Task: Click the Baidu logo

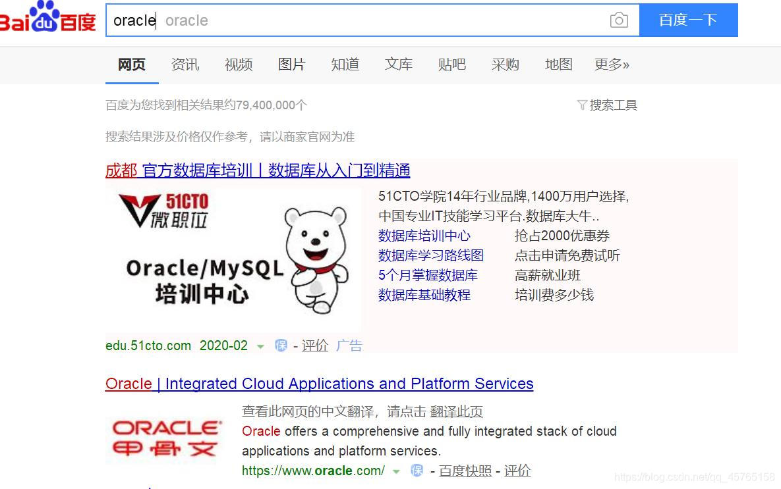Action: point(47,17)
